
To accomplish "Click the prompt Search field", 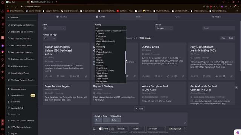I will [218, 28].
